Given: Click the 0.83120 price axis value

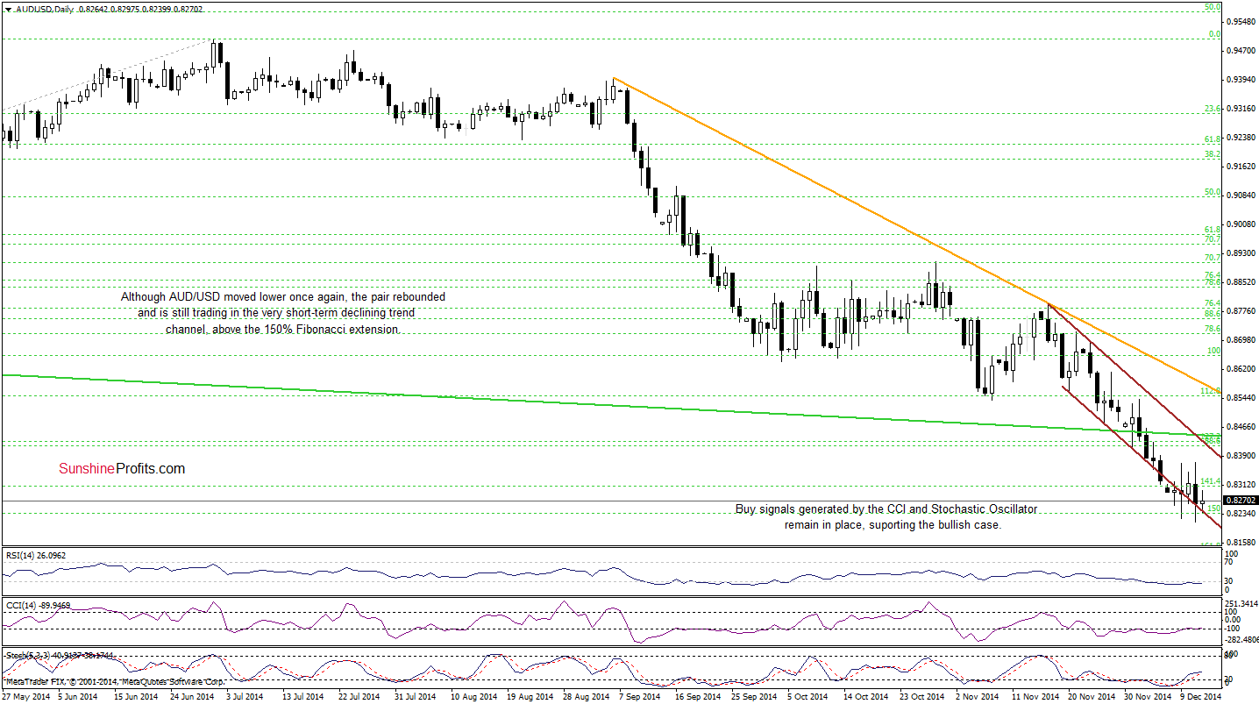Looking at the screenshot, I should click(1241, 485).
